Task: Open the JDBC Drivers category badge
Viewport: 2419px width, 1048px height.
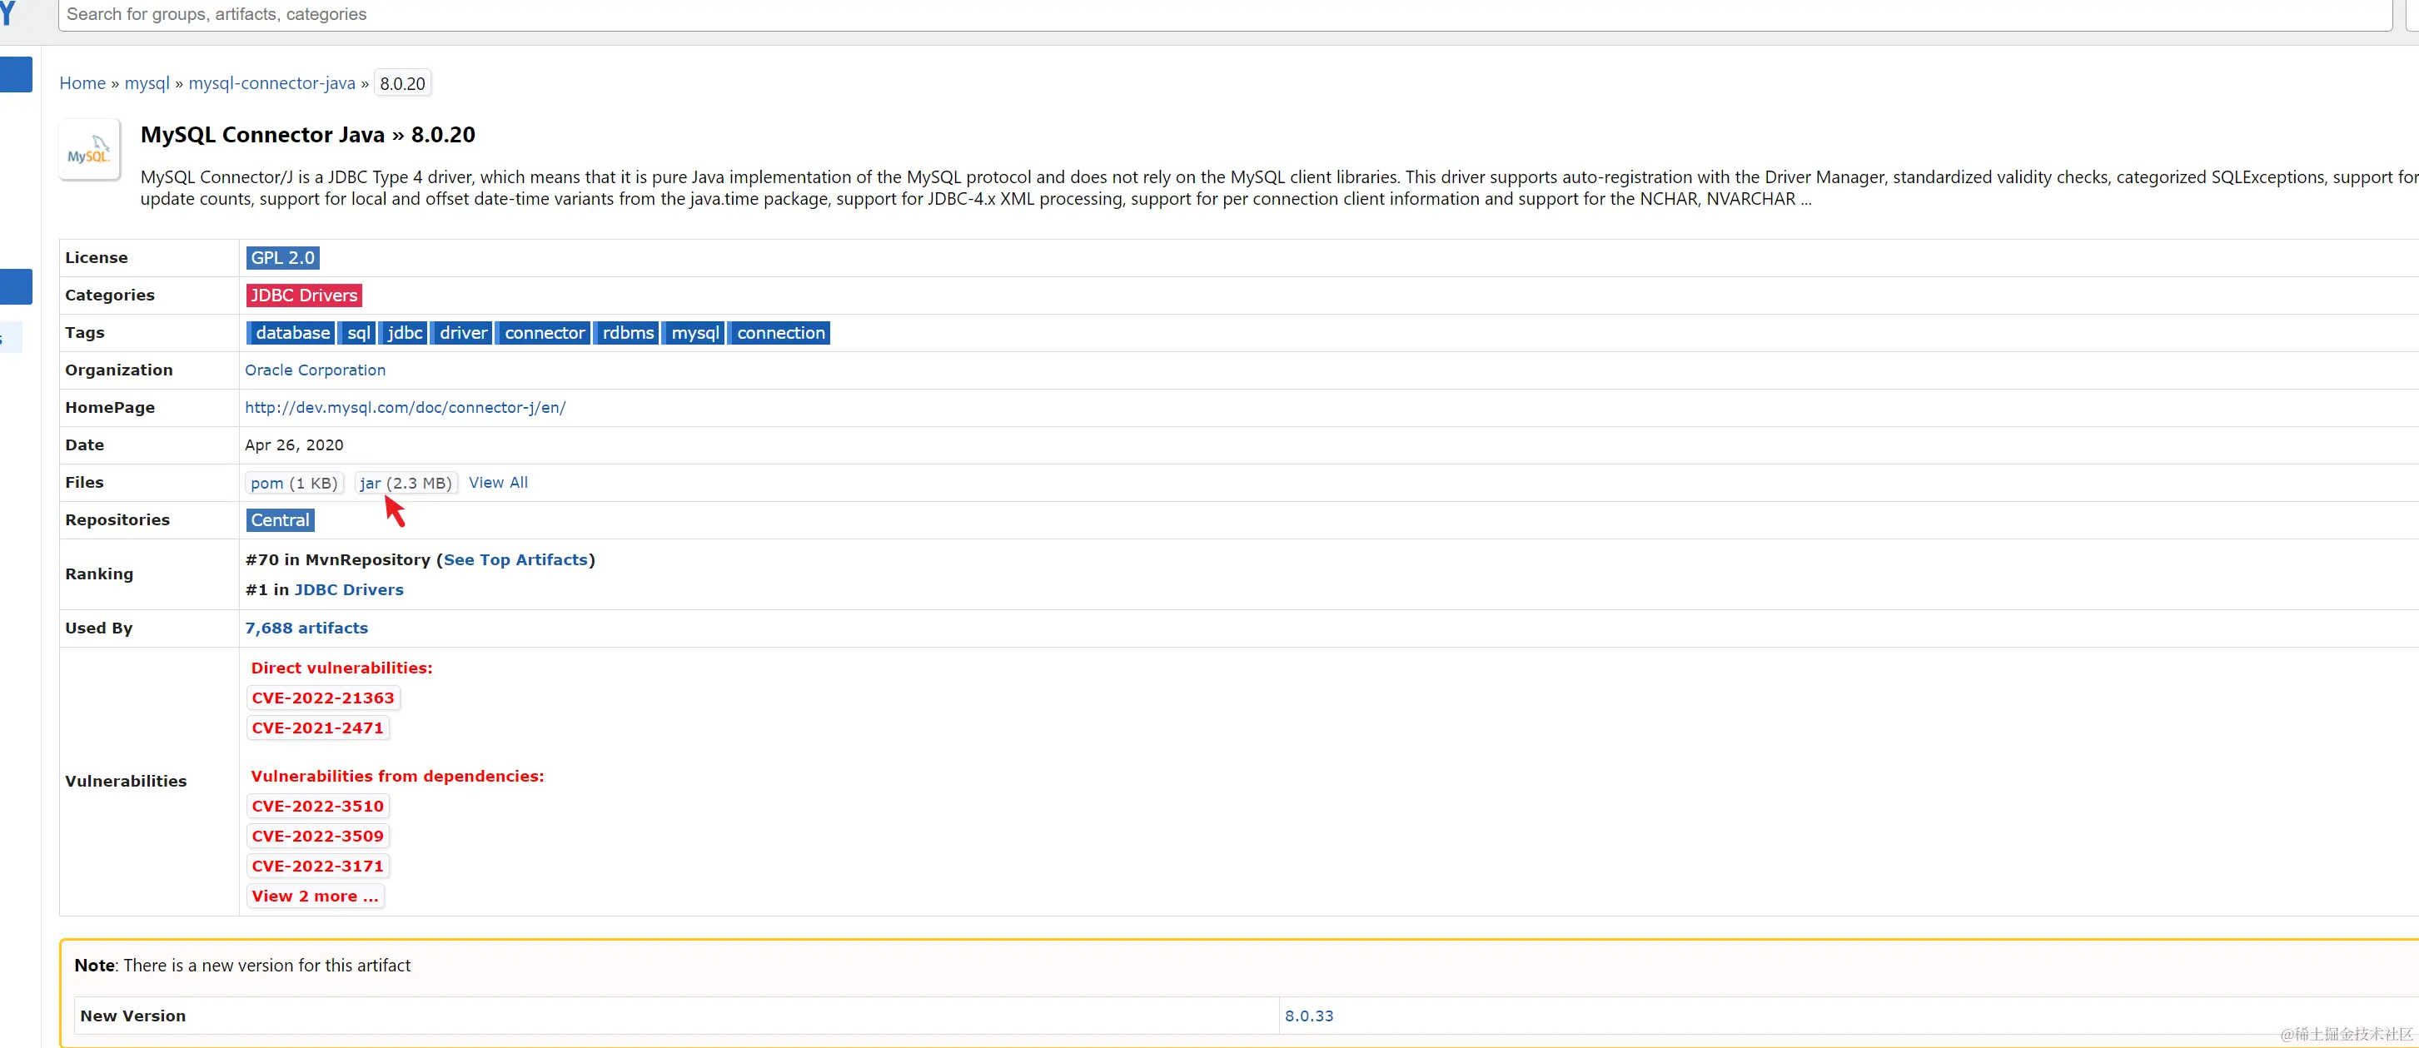Action: click(304, 296)
